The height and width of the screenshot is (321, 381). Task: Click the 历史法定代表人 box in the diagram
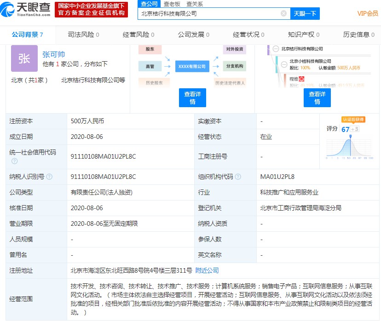(230, 83)
